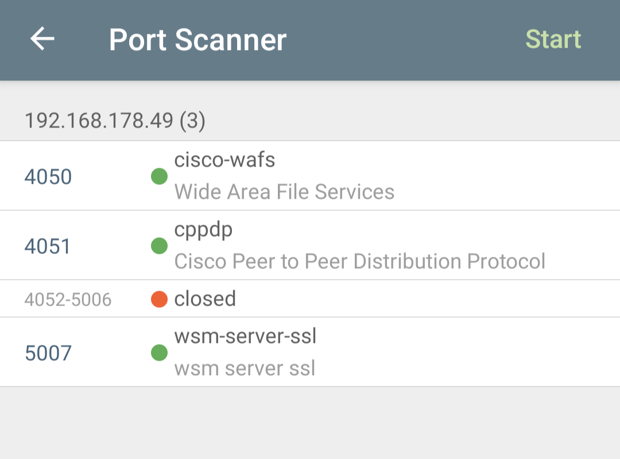
Task: Select the Port Scanner title
Action: tap(197, 40)
